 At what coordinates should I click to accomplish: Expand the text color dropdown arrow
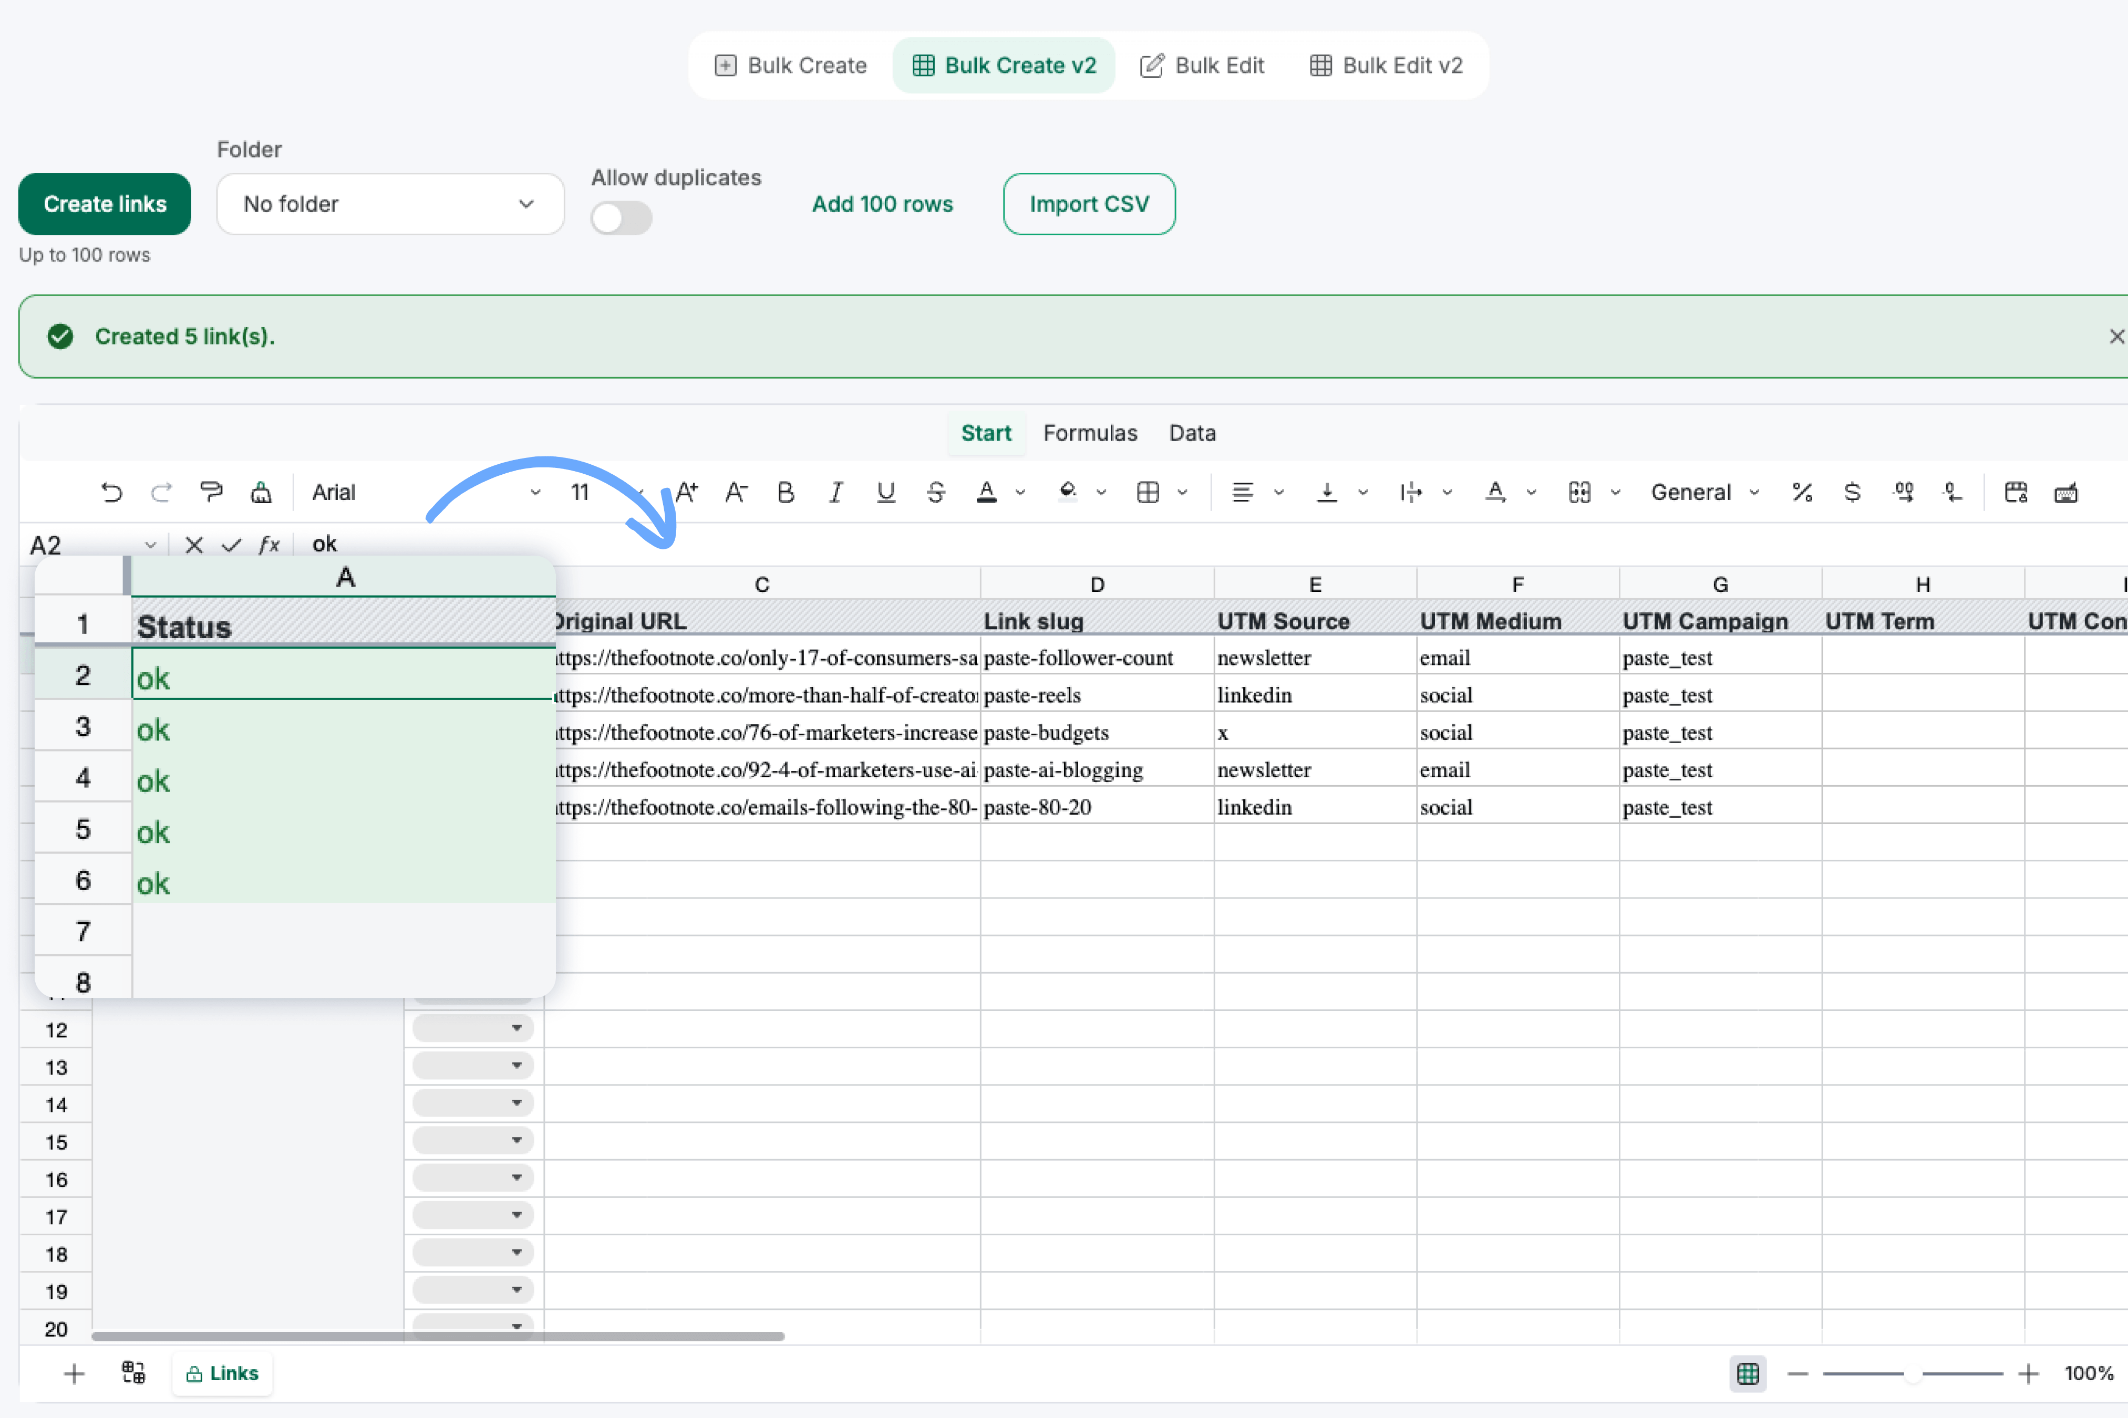tap(1020, 492)
